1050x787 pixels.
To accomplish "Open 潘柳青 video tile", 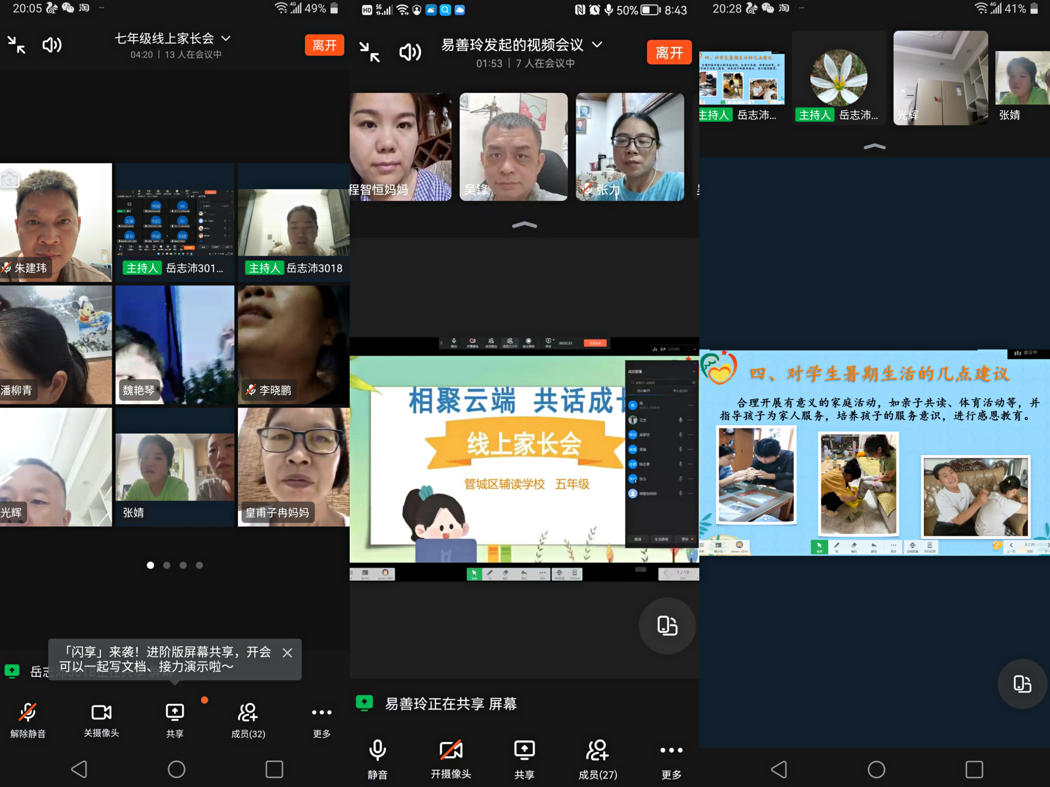I will click(56, 345).
